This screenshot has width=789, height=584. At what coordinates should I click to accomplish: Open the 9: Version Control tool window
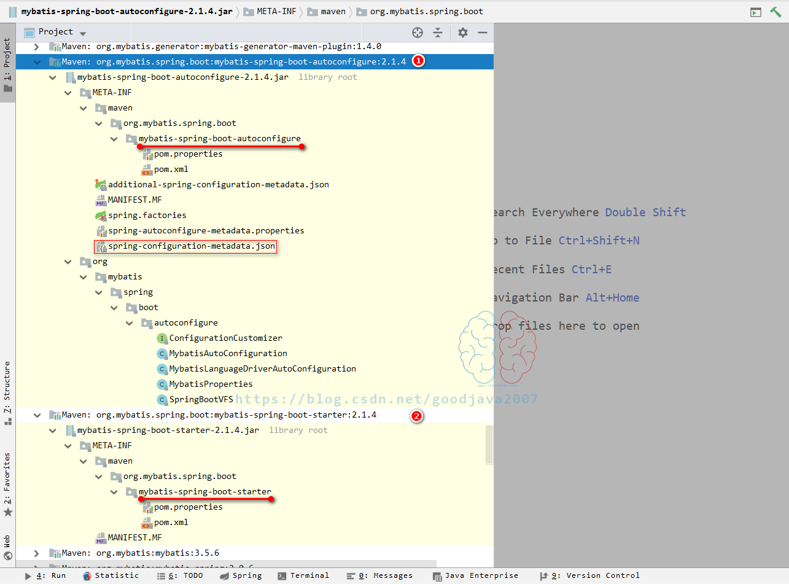click(589, 576)
